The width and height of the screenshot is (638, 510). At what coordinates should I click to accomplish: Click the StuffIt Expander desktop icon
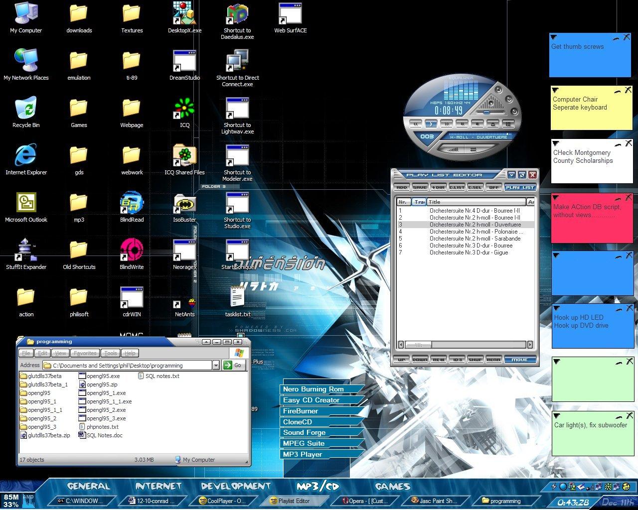coord(26,255)
